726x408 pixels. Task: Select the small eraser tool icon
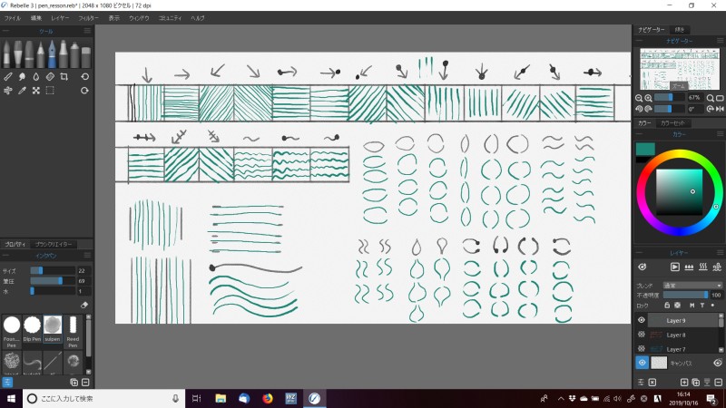point(50,77)
